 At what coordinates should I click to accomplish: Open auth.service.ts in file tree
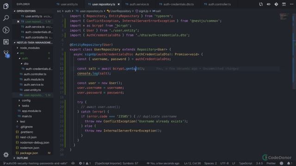(x=34, y=85)
